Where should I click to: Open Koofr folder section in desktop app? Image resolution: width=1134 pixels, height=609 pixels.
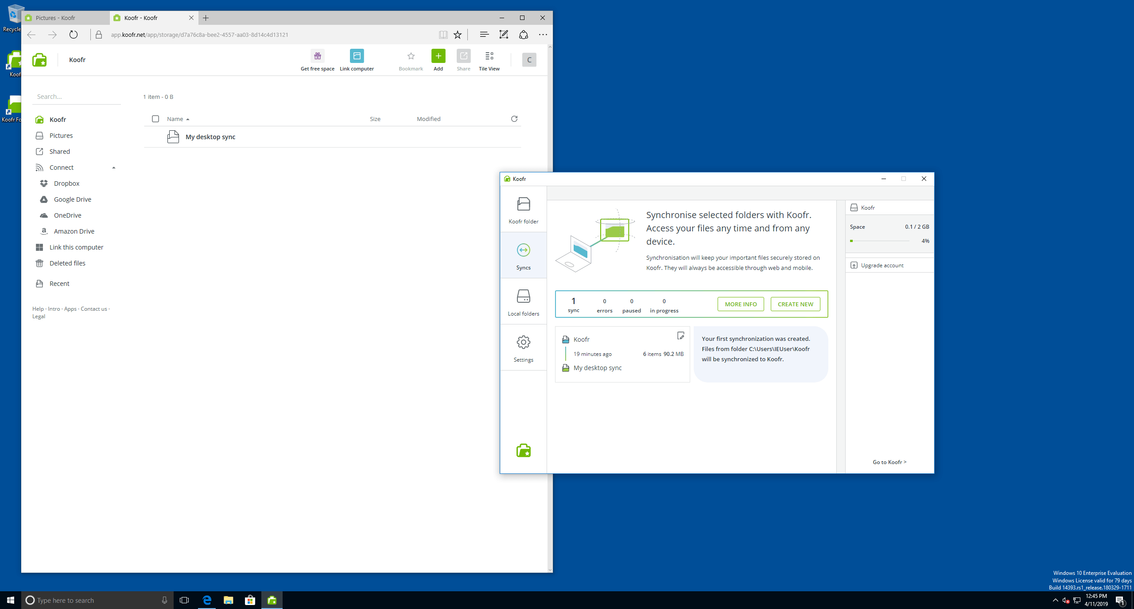[523, 210]
